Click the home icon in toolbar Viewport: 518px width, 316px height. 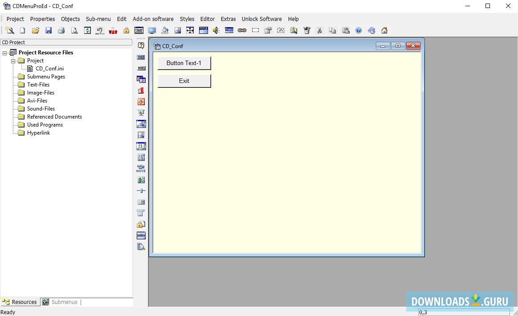pyautogui.click(x=384, y=30)
